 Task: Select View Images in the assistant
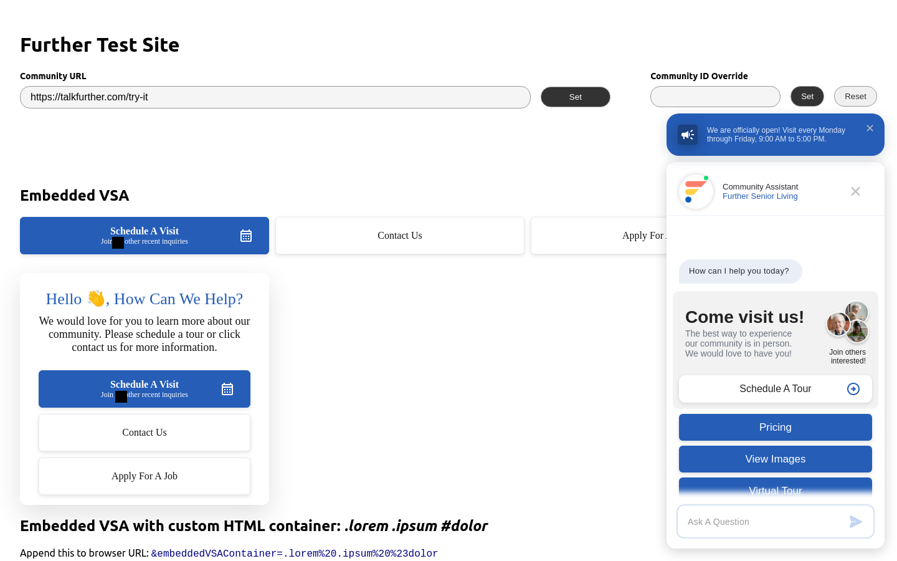(775, 459)
